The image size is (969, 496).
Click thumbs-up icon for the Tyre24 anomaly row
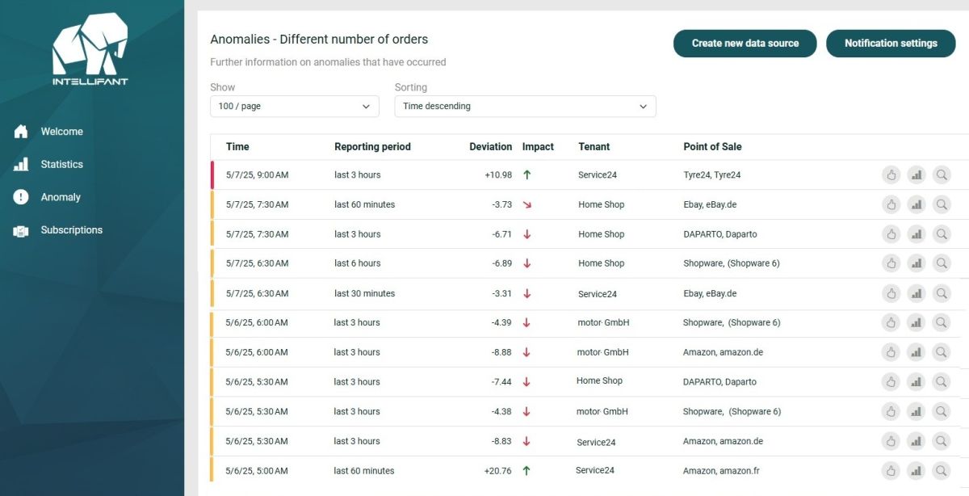pos(891,174)
